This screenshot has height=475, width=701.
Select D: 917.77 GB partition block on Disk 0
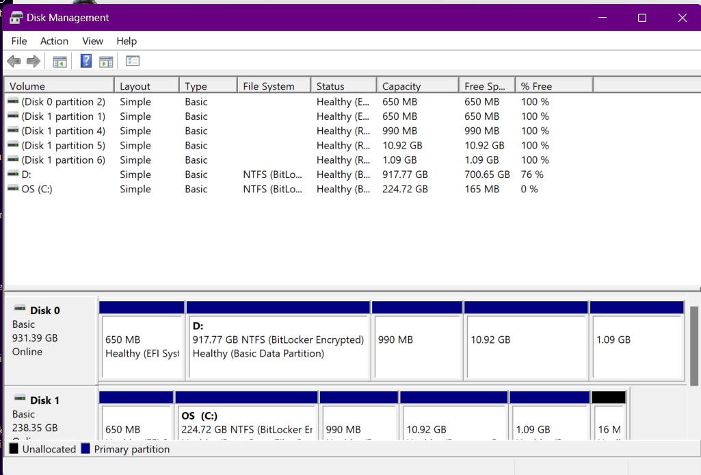point(278,341)
